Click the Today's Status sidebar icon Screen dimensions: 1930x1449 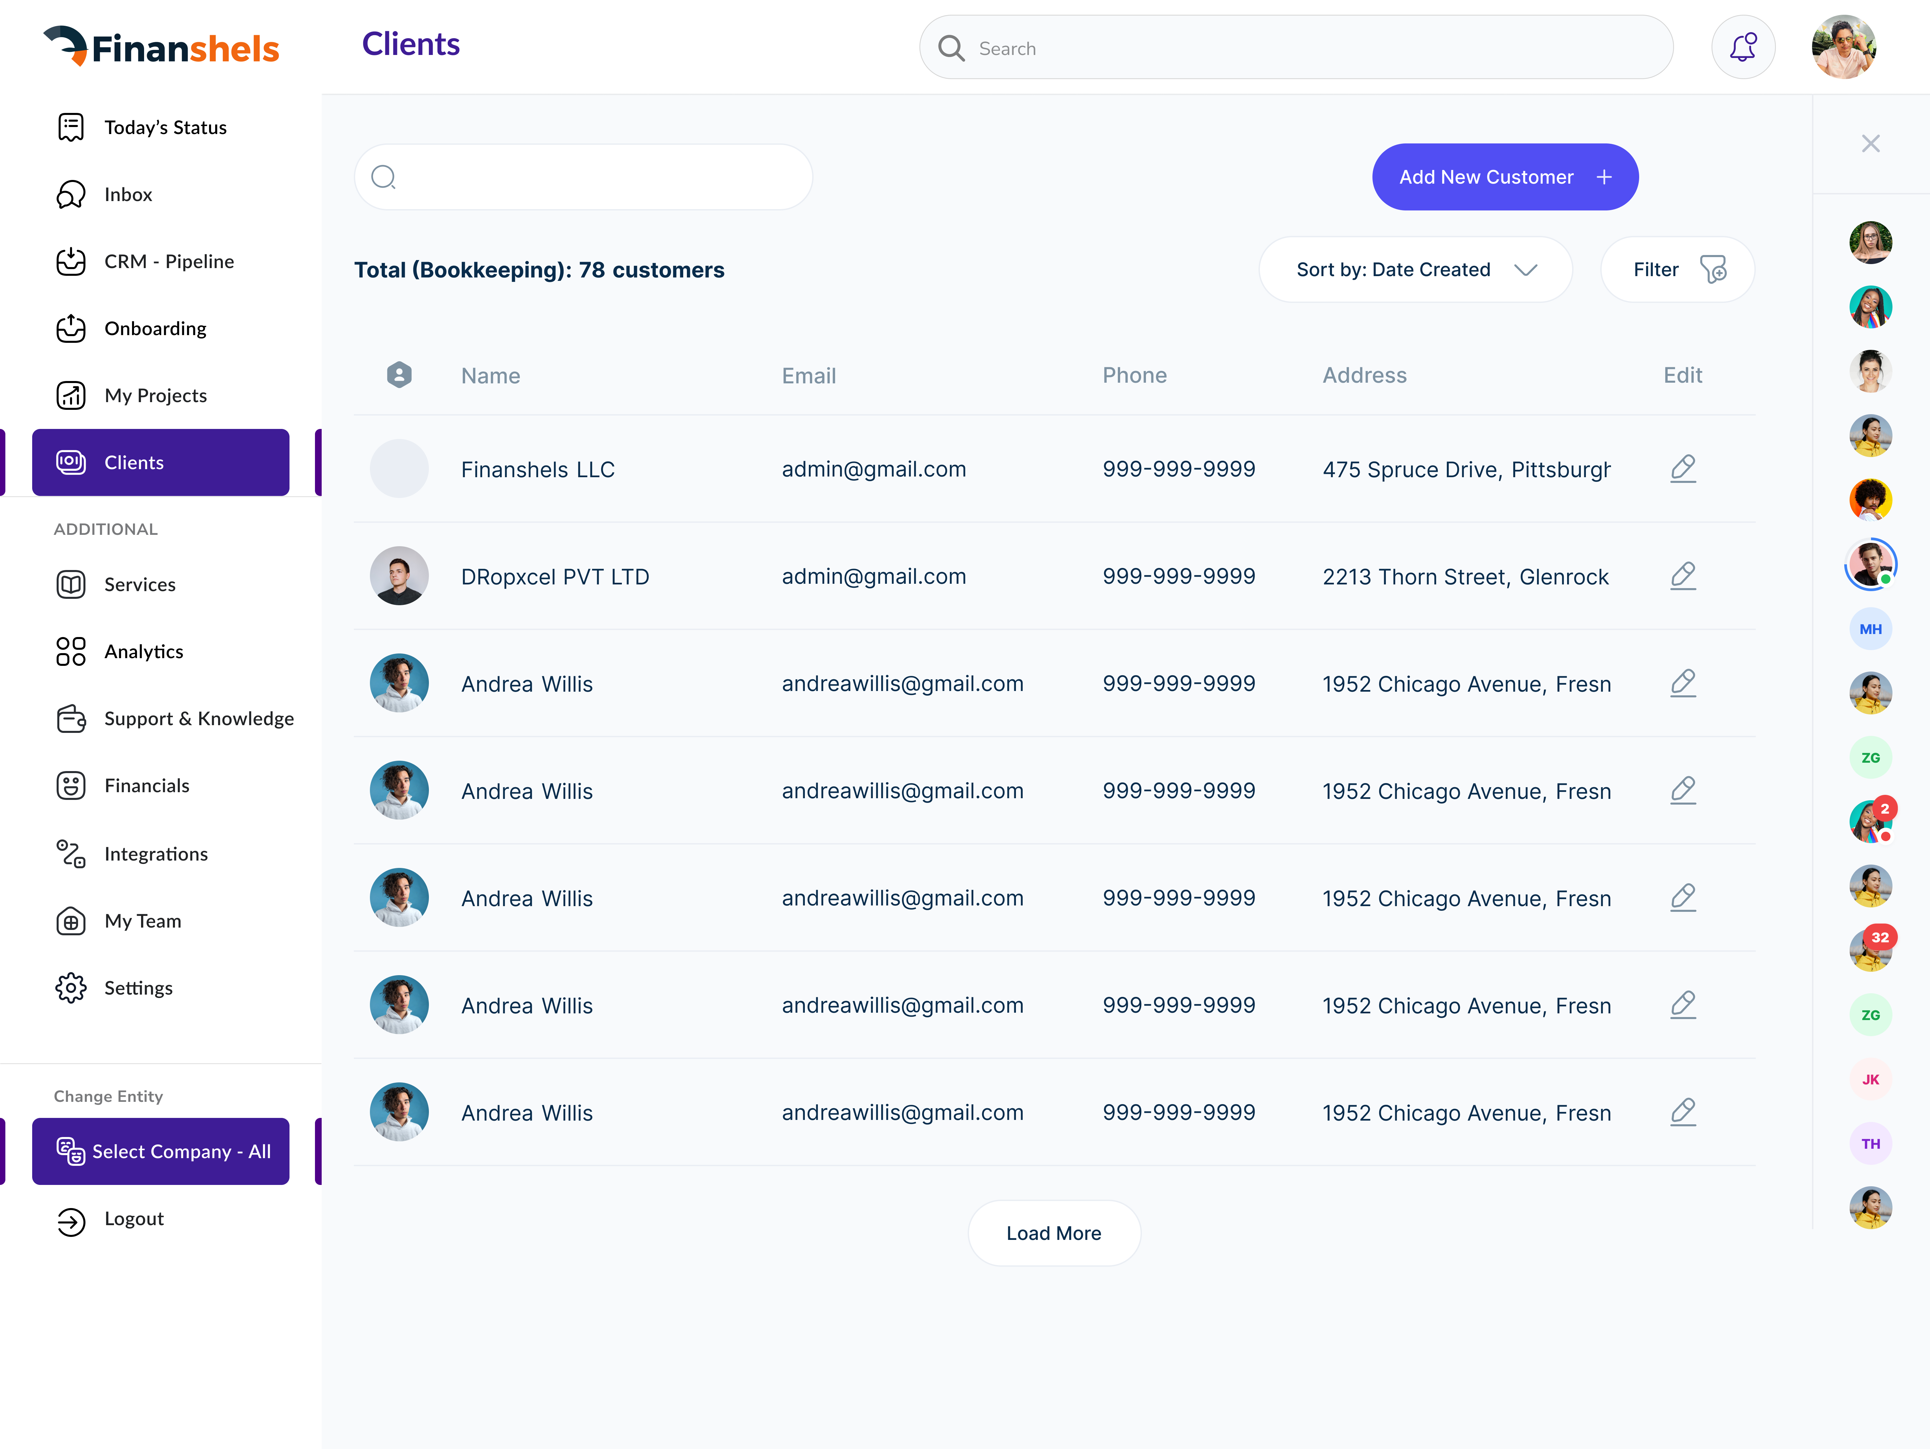coord(71,127)
